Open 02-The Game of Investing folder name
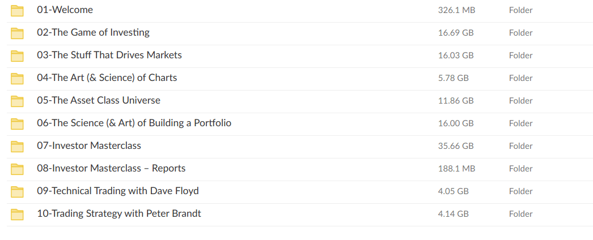 pyautogui.click(x=93, y=32)
